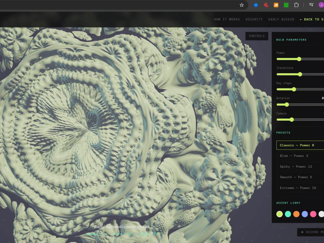Viewport: 324px width, 243px height.
Task: Choose the blue accent light swatch
Action: (x=305, y=214)
